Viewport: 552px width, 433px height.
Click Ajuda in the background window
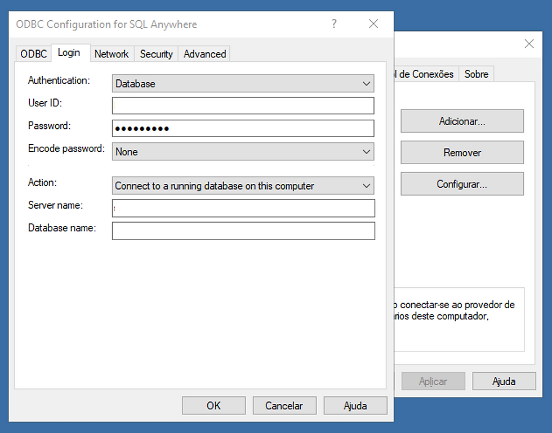[x=504, y=381]
